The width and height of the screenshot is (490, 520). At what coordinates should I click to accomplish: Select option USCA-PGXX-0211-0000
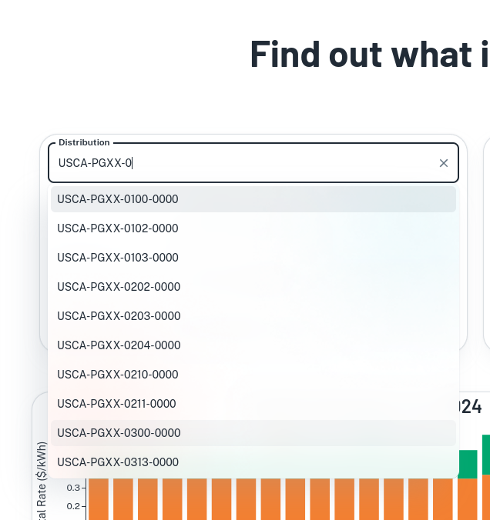(x=253, y=404)
